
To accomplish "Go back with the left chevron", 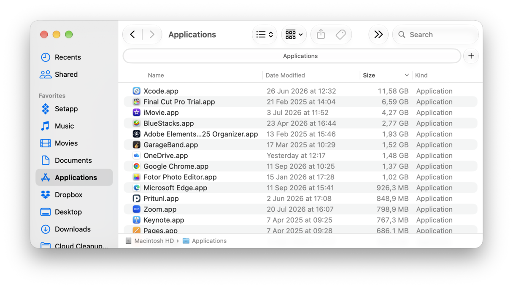I will click(x=132, y=35).
